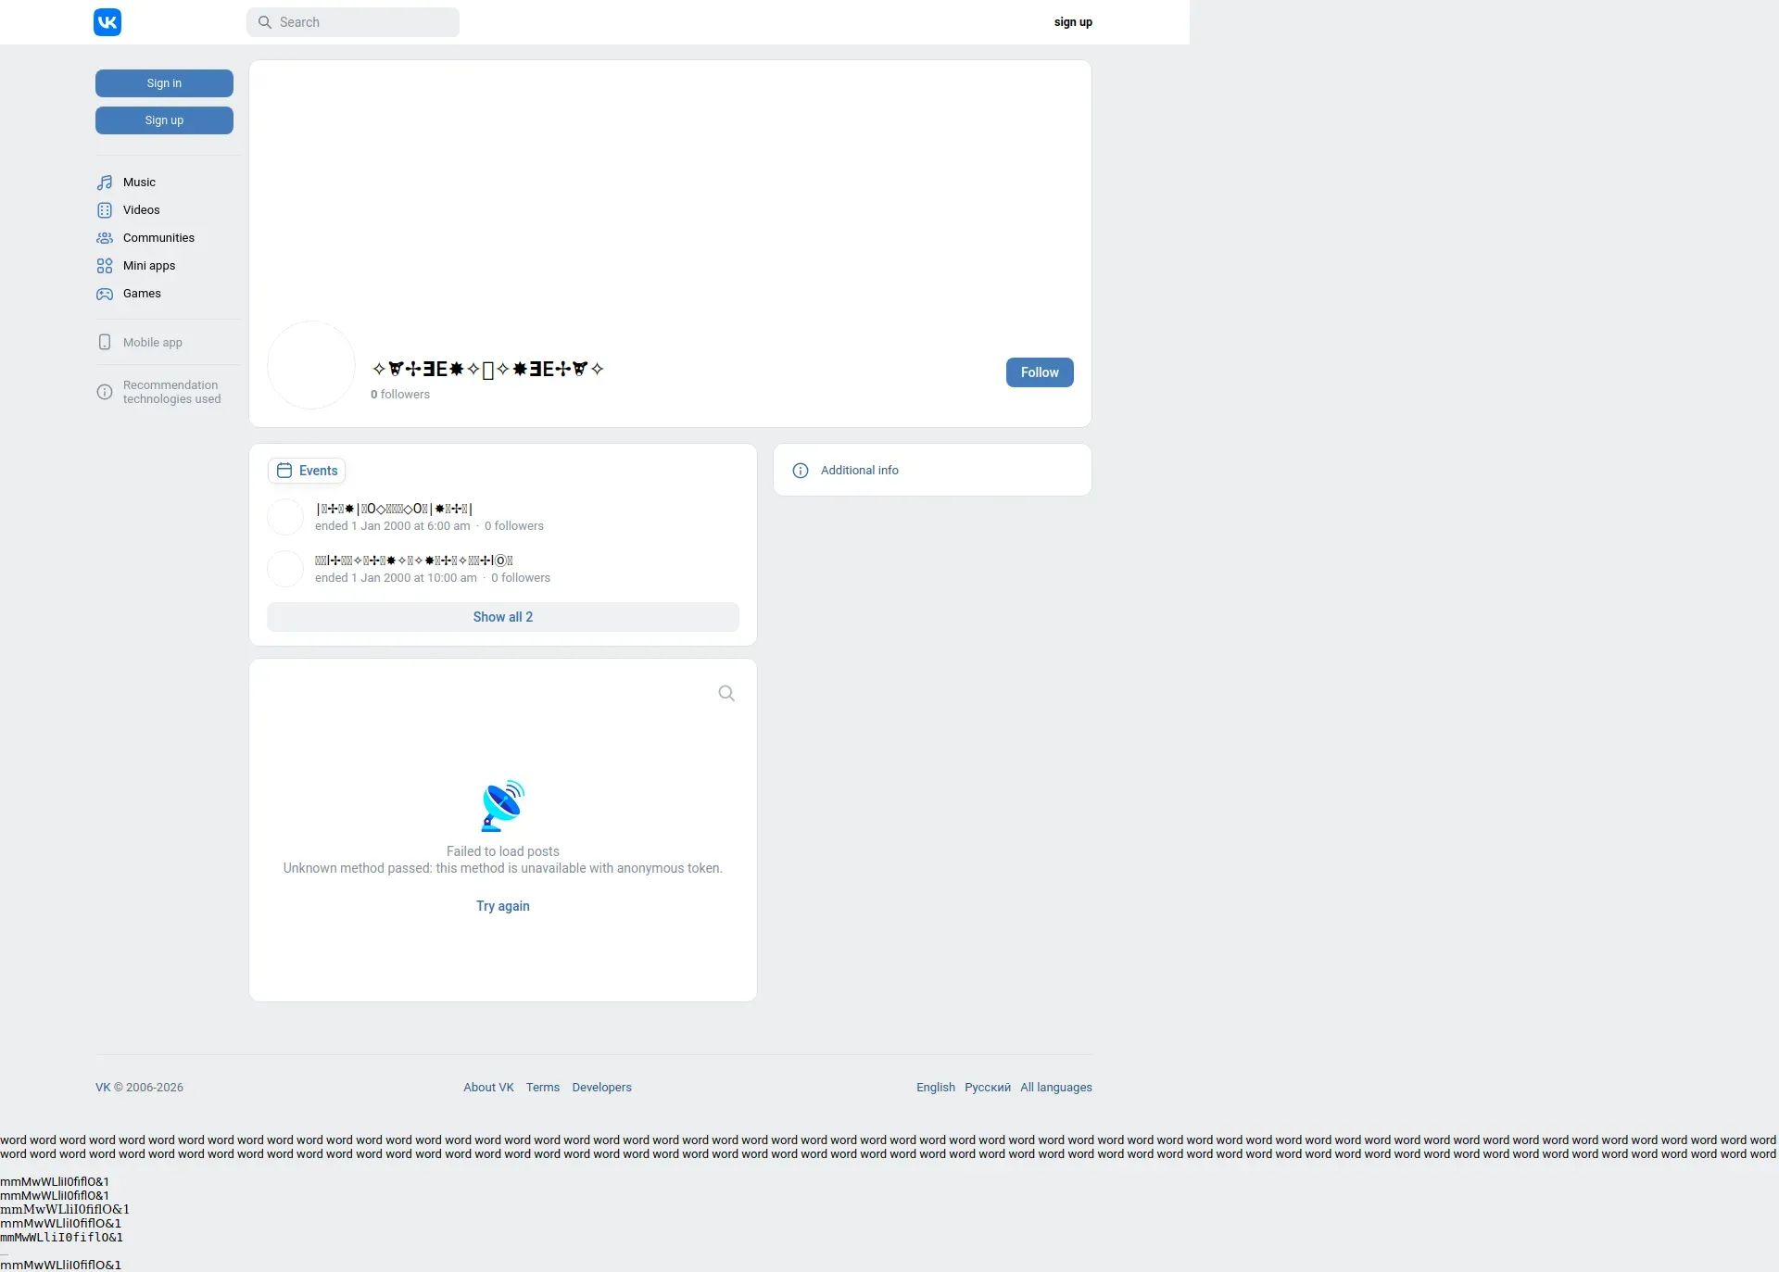Viewport: 1779px width, 1272px height.
Task: Expand events list with Show all 2
Action: (502, 617)
